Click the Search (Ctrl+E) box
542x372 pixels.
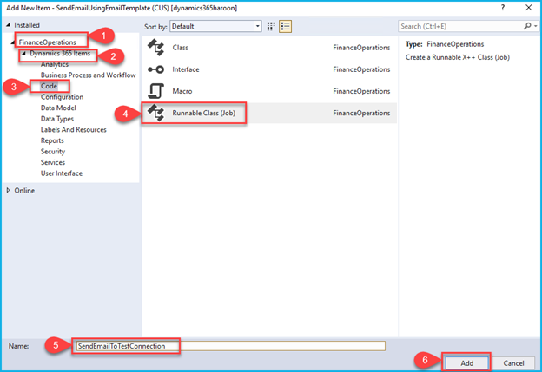coord(459,27)
